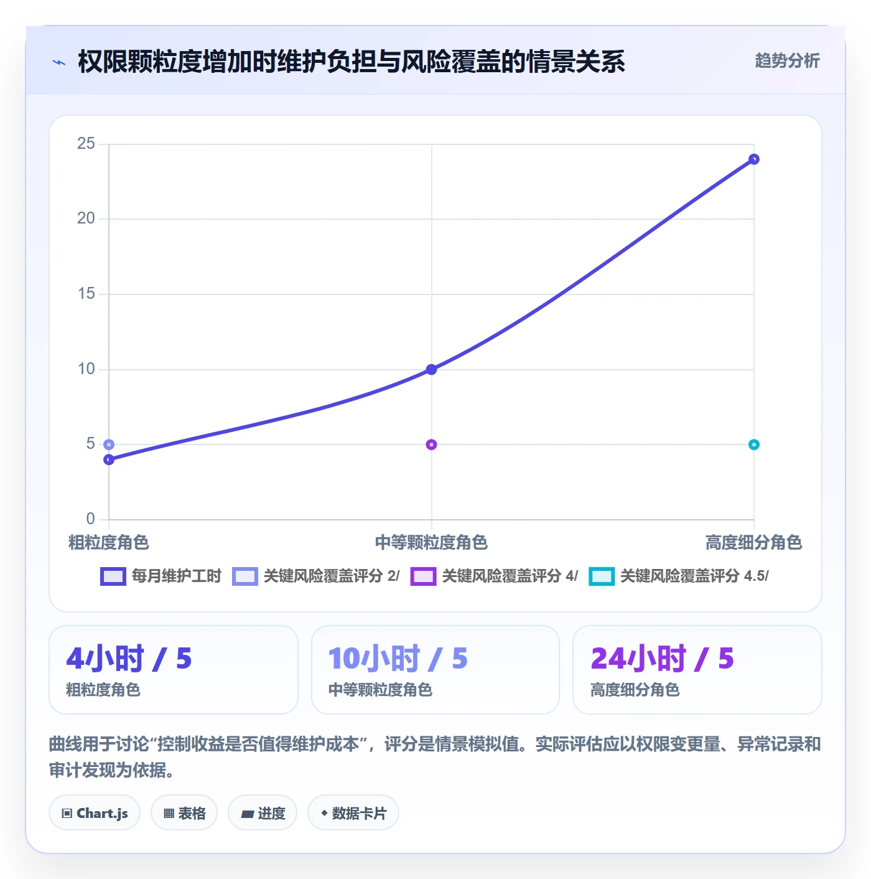Toggle legend 关键风险覆盖评分 4/
The image size is (871, 879).
coord(494,576)
